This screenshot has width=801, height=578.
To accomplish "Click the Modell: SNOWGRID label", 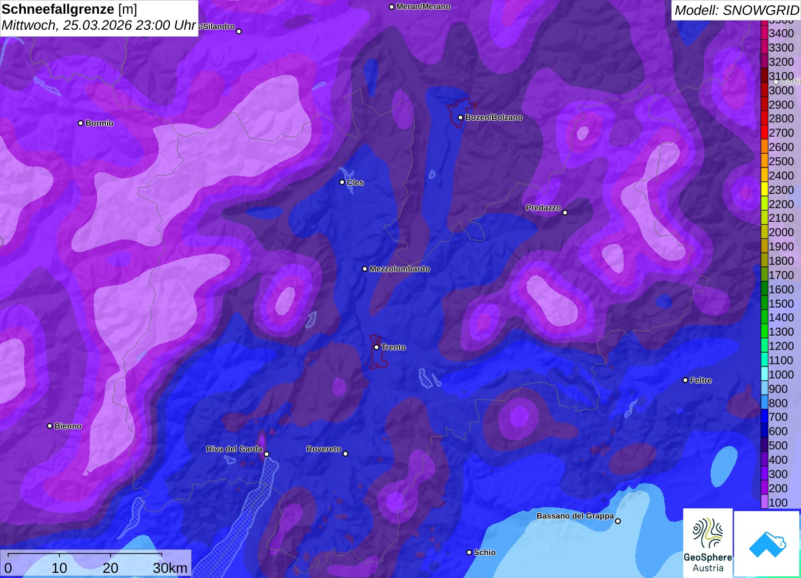I will coord(736,10).
